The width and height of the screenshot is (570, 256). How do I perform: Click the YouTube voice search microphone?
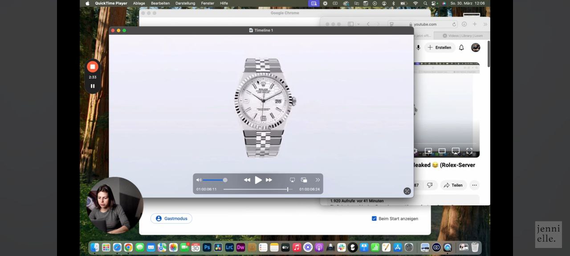(418, 48)
